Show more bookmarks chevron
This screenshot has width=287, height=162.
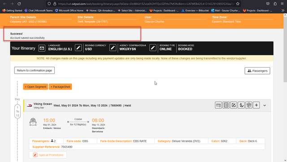point(283,10)
